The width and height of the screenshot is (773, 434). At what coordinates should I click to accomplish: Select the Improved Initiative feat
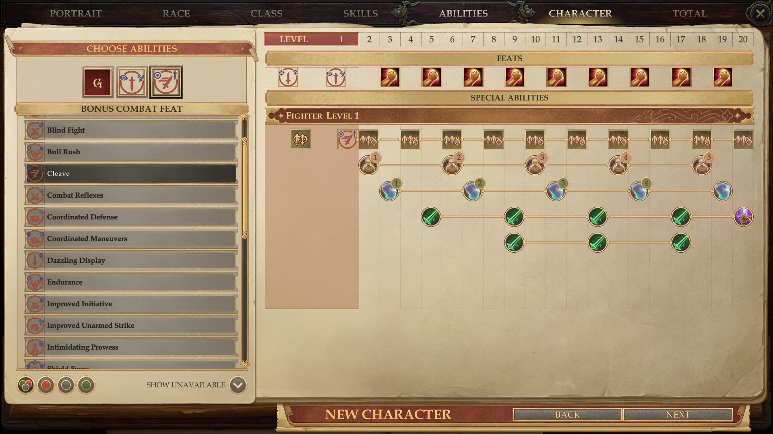click(x=131, y=303)
